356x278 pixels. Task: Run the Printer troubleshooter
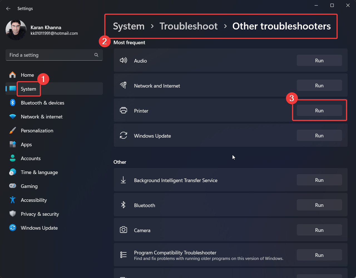319,111
